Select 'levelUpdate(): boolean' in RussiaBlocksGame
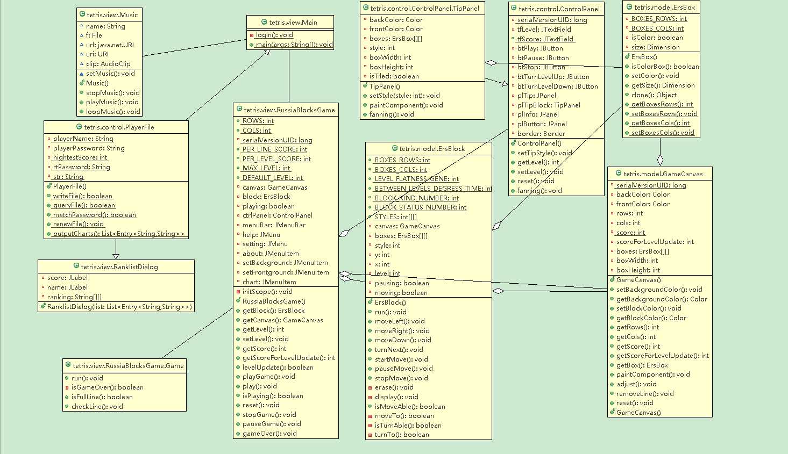Screen dimensions: 788x454 (278, 367)
